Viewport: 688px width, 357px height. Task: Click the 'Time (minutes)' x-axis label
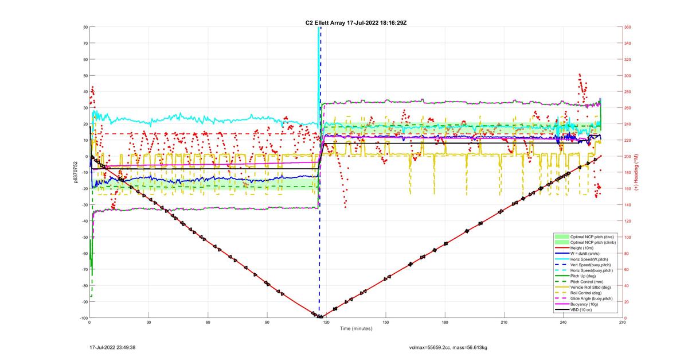click(355, 329)
